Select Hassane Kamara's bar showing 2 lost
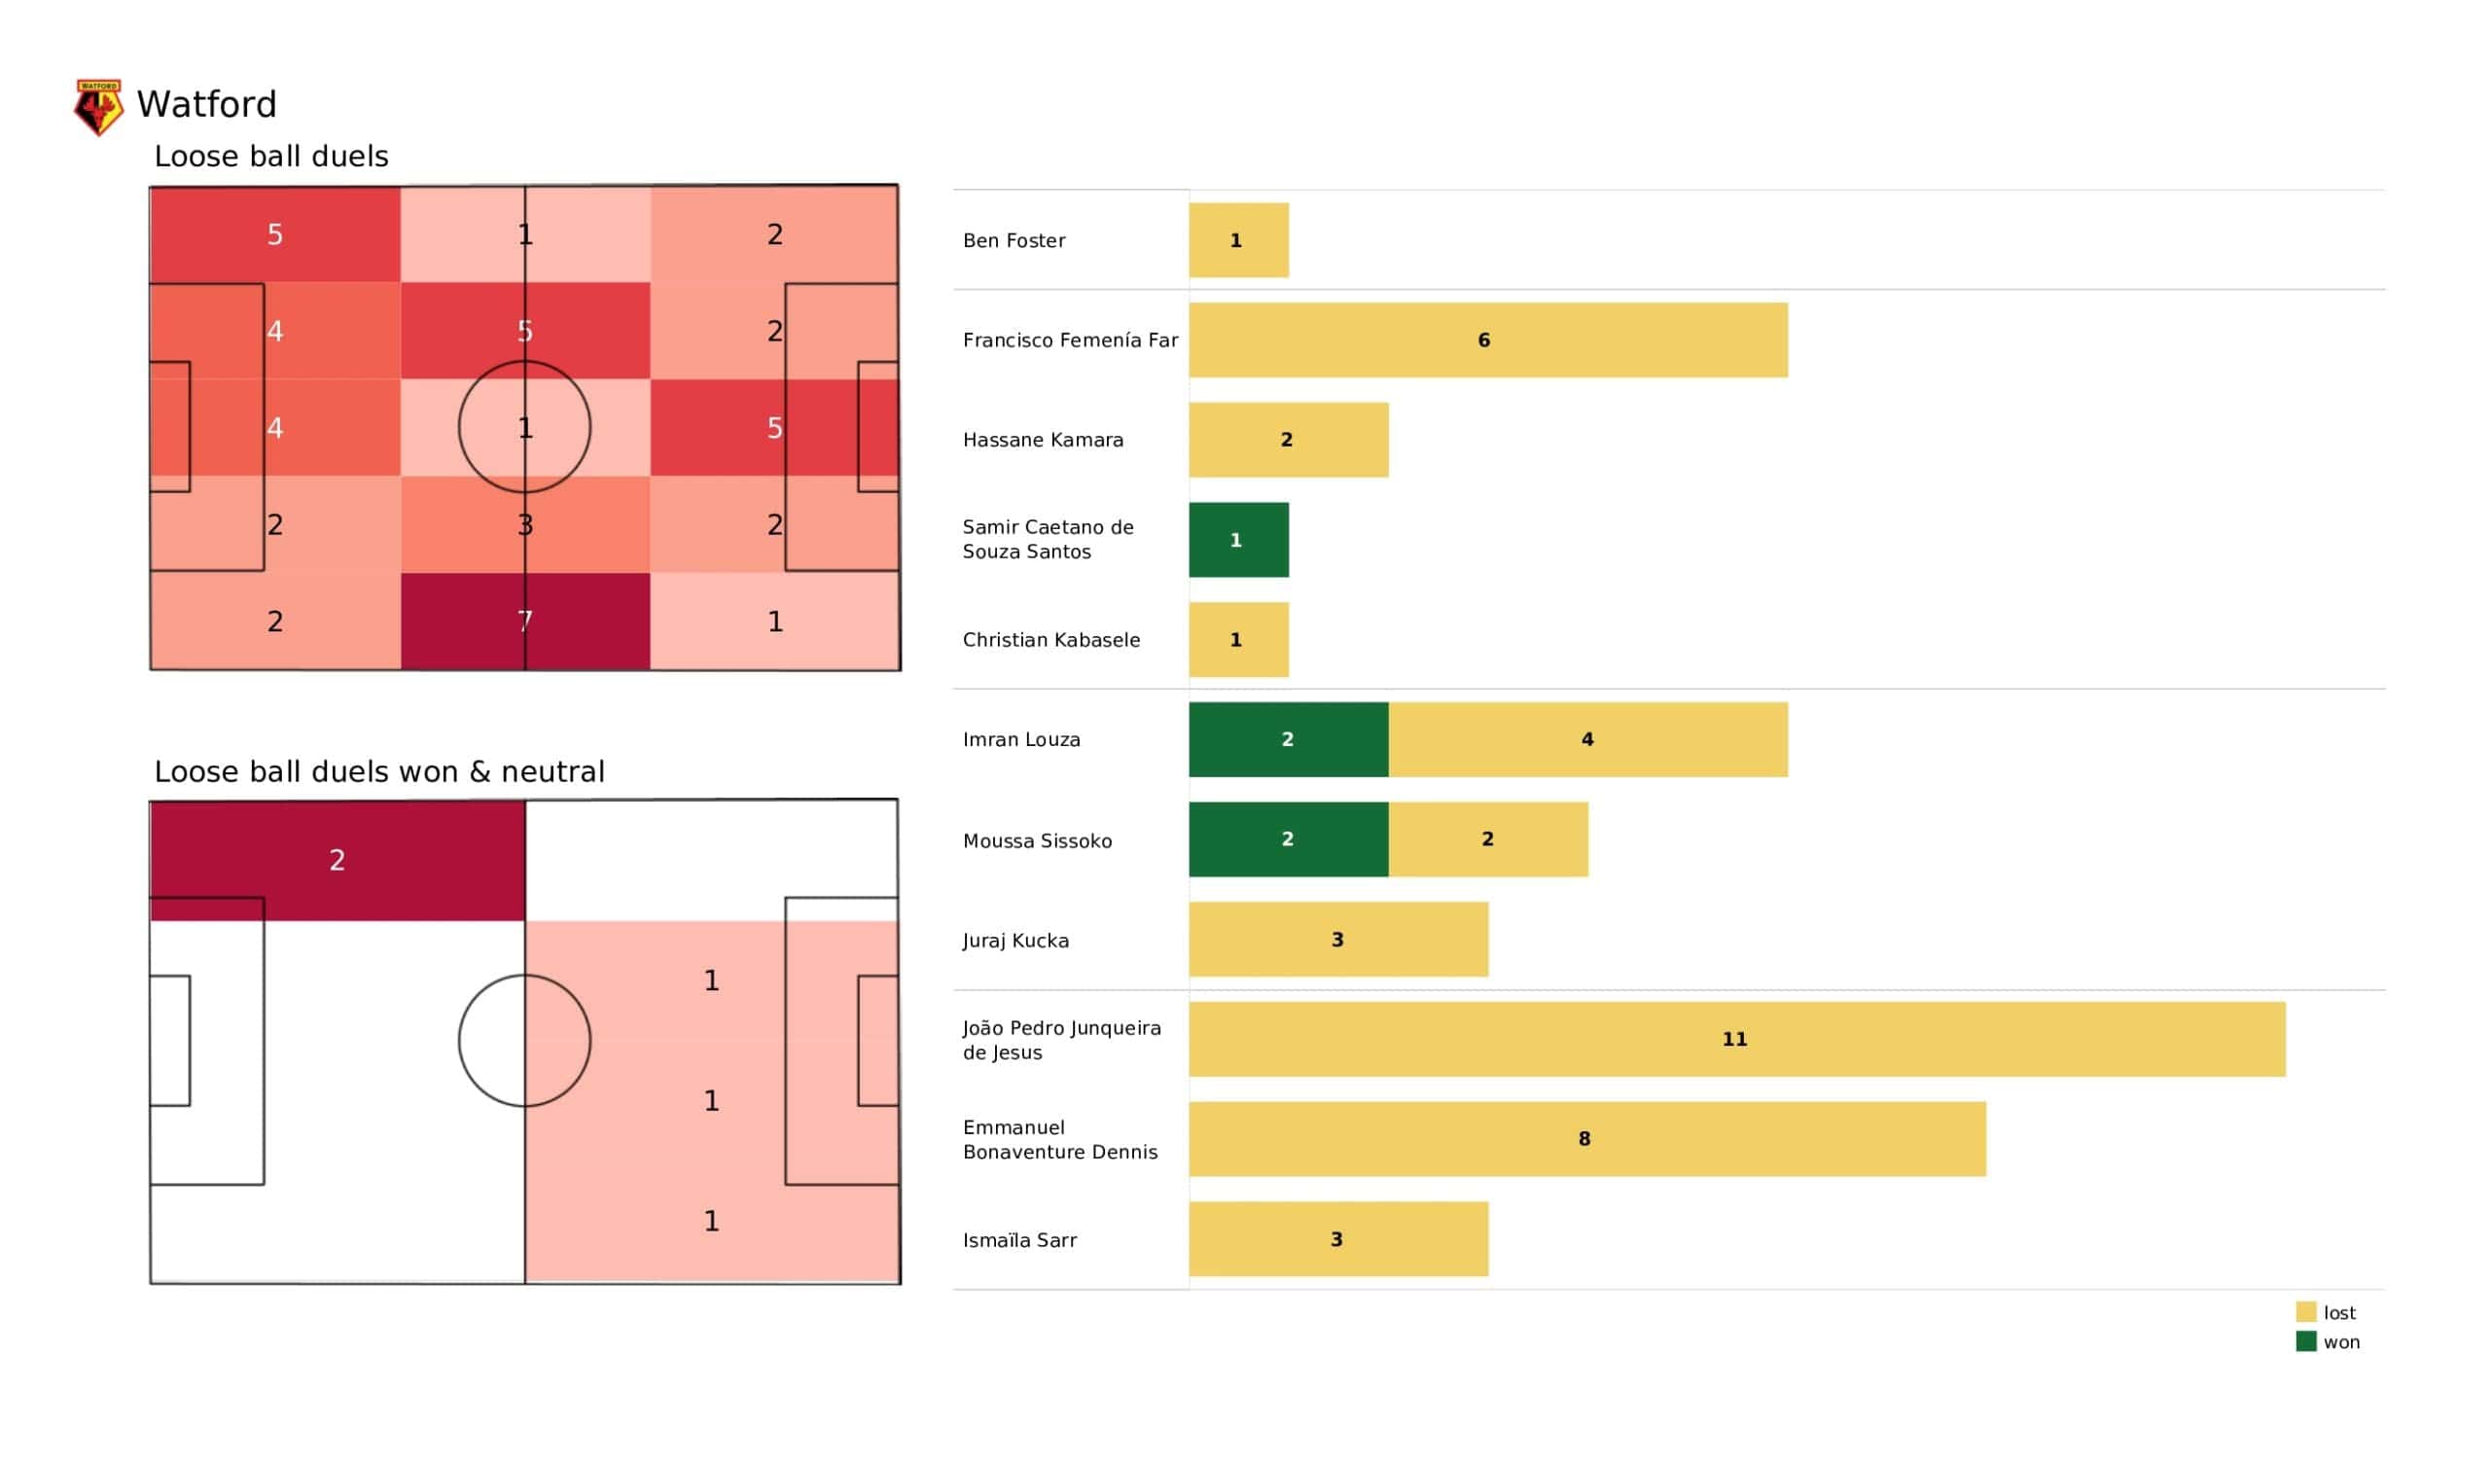2490x1463 pixels. point(1288,440)
